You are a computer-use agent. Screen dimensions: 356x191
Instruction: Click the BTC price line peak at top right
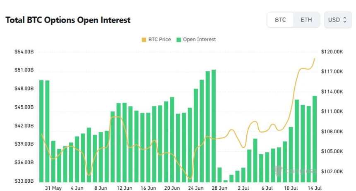[315, 59]
